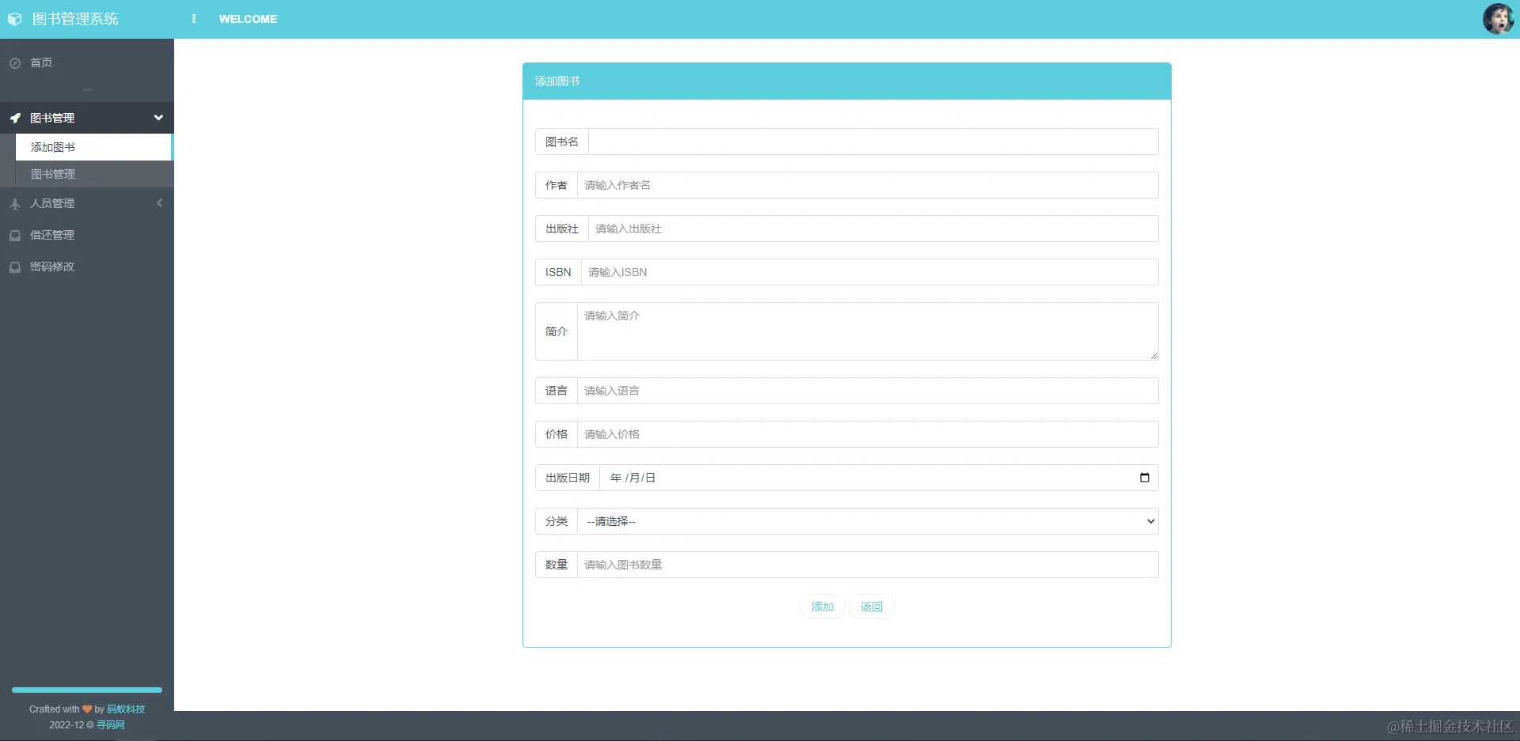
Task: Select the home icon next to 首页
Action: pyautogui.click(x=14, y=62)
